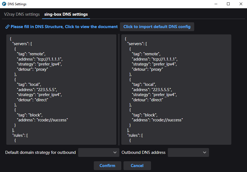This screenshot has height=172, width=247.
Task: Click the chain link icon beside DNS Structure
Action: point(7,27)
